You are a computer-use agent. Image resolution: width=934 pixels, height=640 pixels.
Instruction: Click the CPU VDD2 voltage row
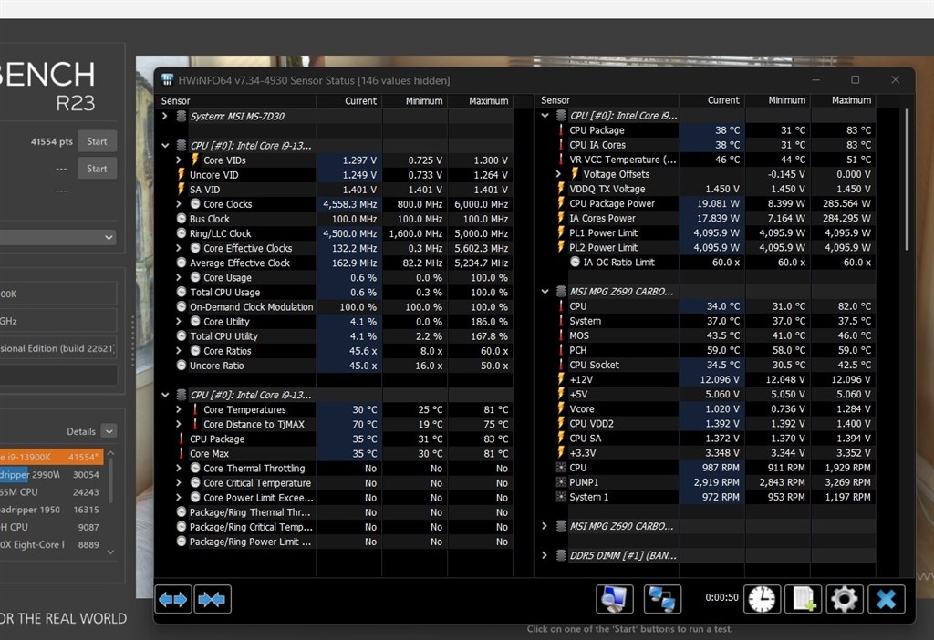pos(705,423)
